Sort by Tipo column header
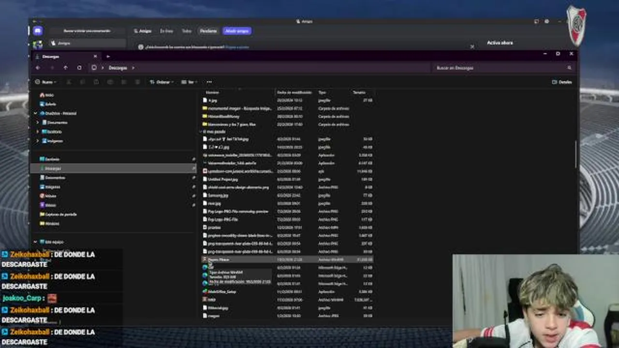 tap(322, 92)
